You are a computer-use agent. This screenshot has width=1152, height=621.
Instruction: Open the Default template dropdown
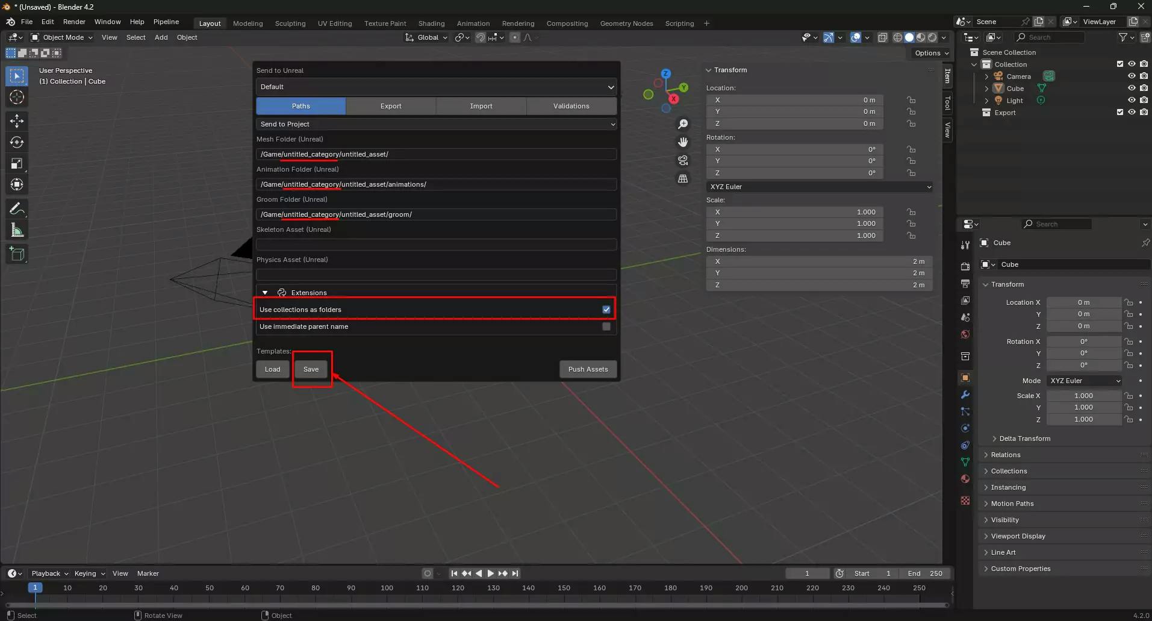437,87
